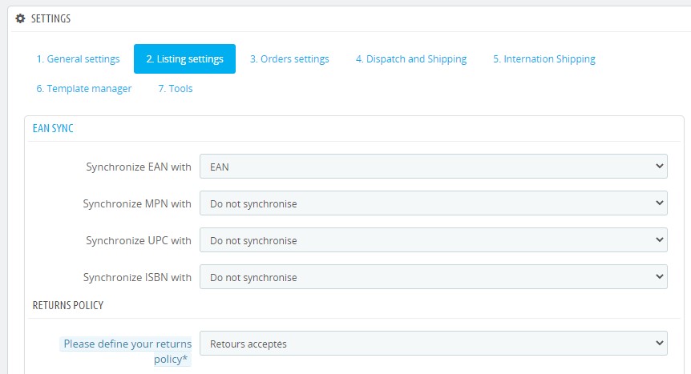Viewport: 691px width, 374px height.
Task: Go to the Dispatch and Shipping tab
Action: point(411,58)
